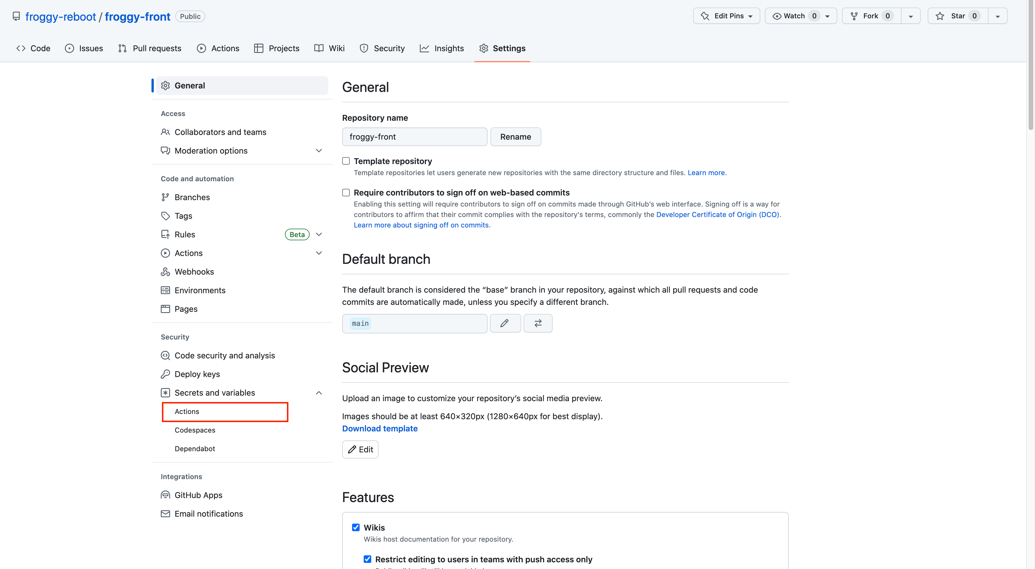Open Branches from the sidebar icon
1035x569 pixels.
(165, 198)
